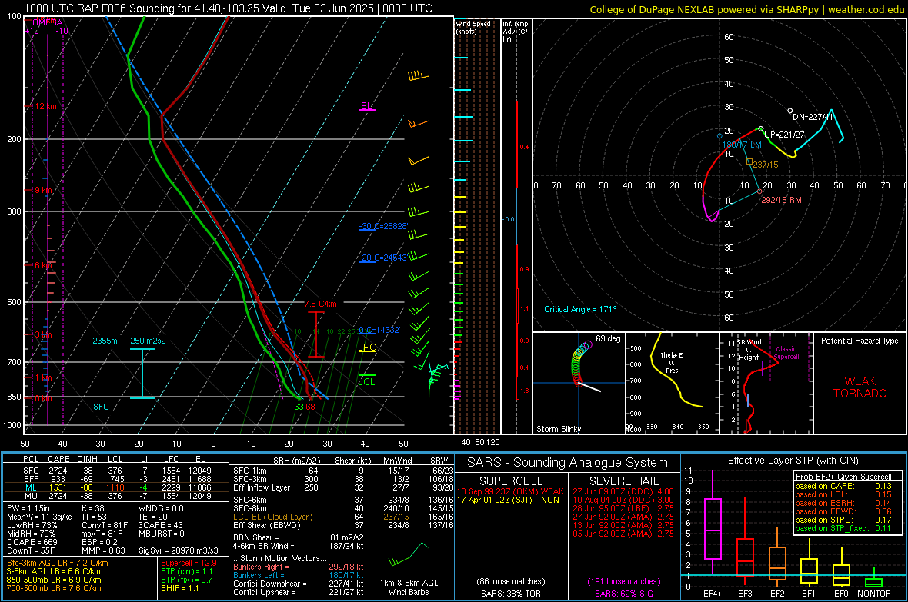This screenshot has width=908, height=602.
Task: Click the DN=227/41 hodograph label
Action: tap(813, 117)
